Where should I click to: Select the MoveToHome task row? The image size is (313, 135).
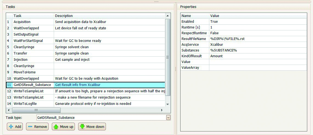coord(86,72)
